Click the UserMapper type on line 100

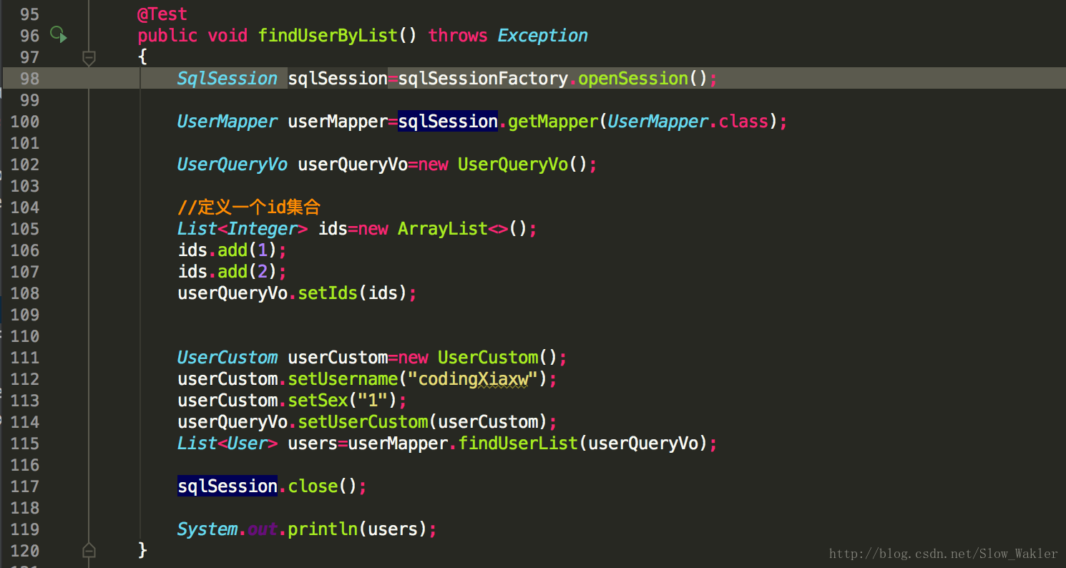pos(228,122)
